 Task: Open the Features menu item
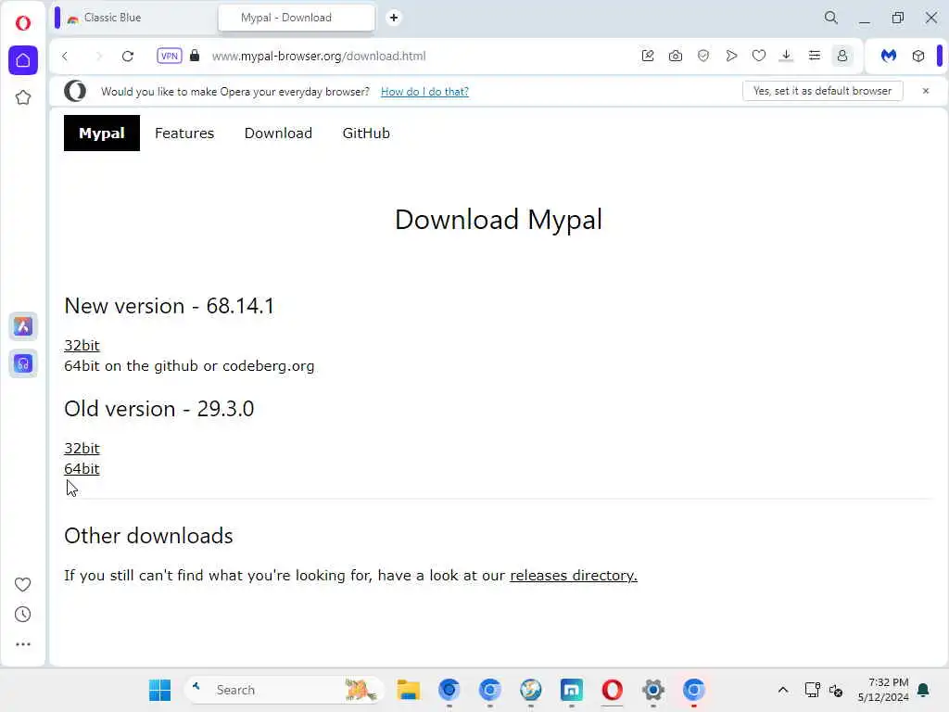click(x=184, y=133)
